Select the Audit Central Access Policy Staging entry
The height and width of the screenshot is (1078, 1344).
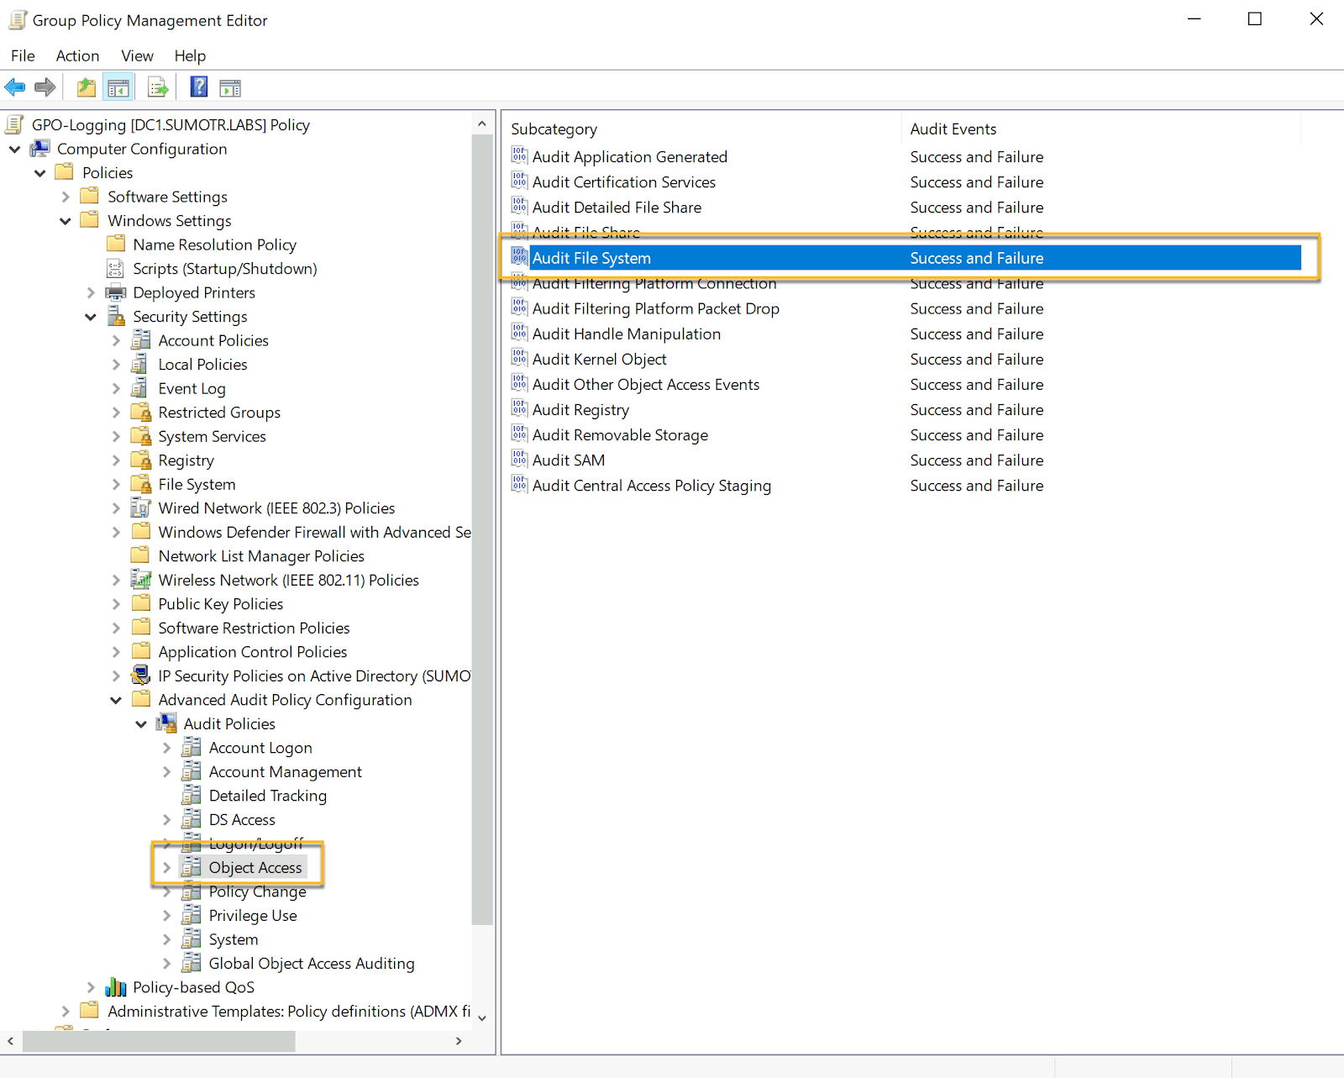pyautogui.click(x=652, y=485)
